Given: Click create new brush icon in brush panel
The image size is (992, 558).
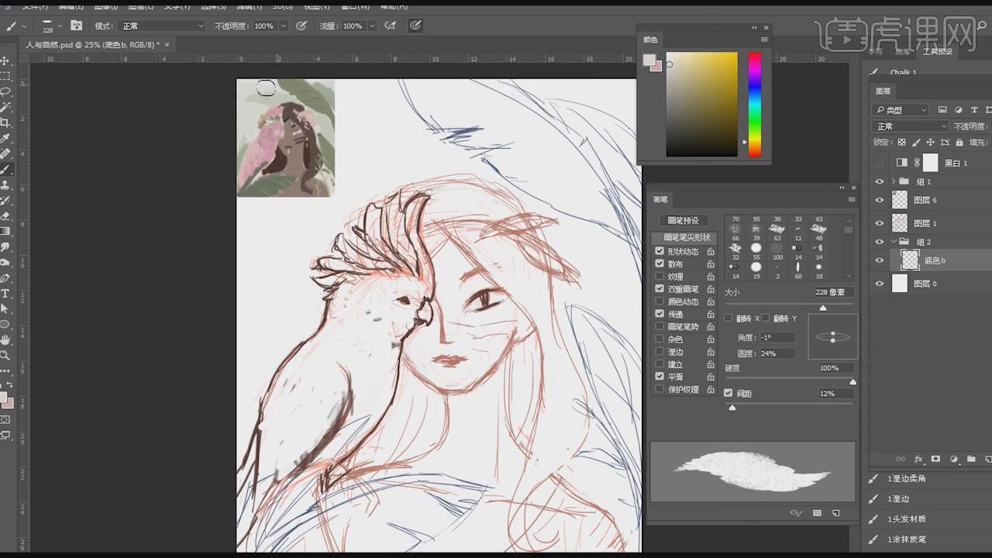Looking at the screenshot, I should tap(835, 513).
